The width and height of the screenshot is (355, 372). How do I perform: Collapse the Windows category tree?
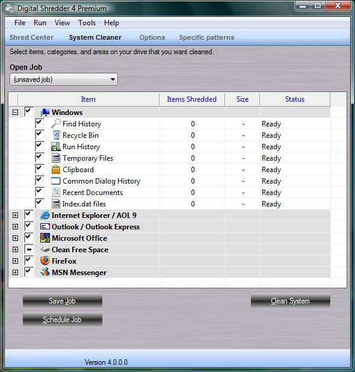coord(15,112)
